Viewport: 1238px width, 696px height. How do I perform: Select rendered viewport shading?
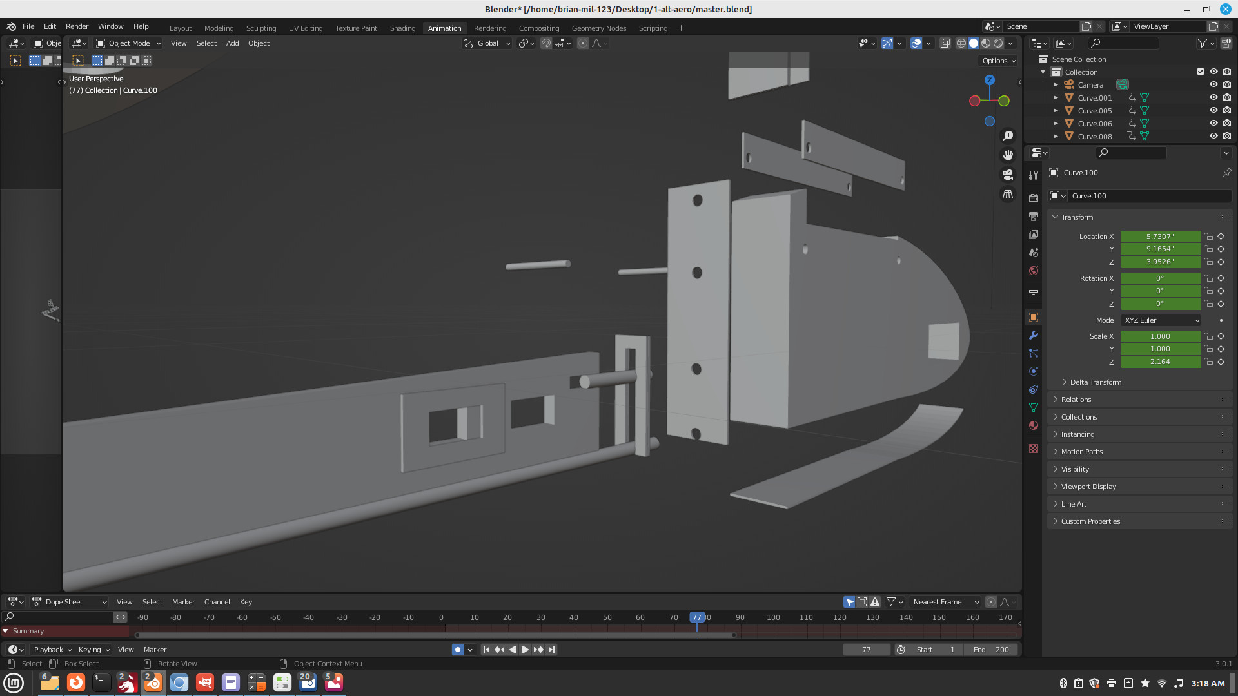click(x=998, y=43)
